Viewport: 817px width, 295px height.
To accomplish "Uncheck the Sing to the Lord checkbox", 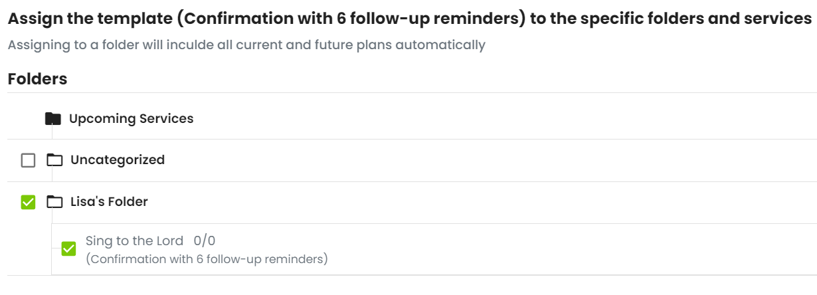I will click(x=68, y=248).
